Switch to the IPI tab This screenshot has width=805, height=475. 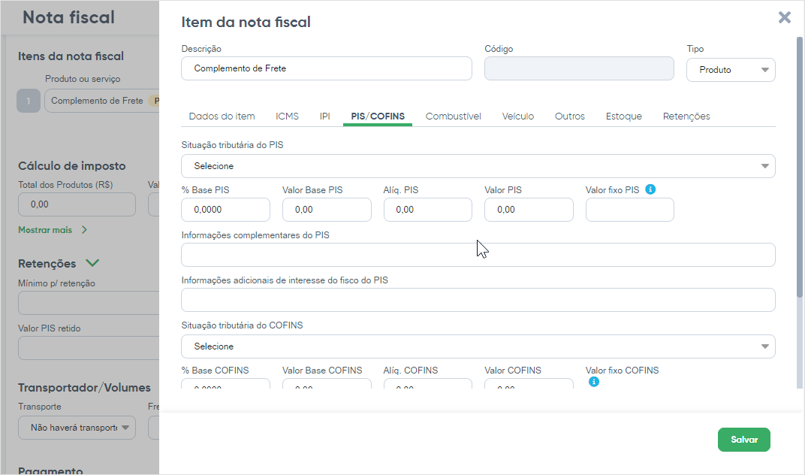point(324,116)
